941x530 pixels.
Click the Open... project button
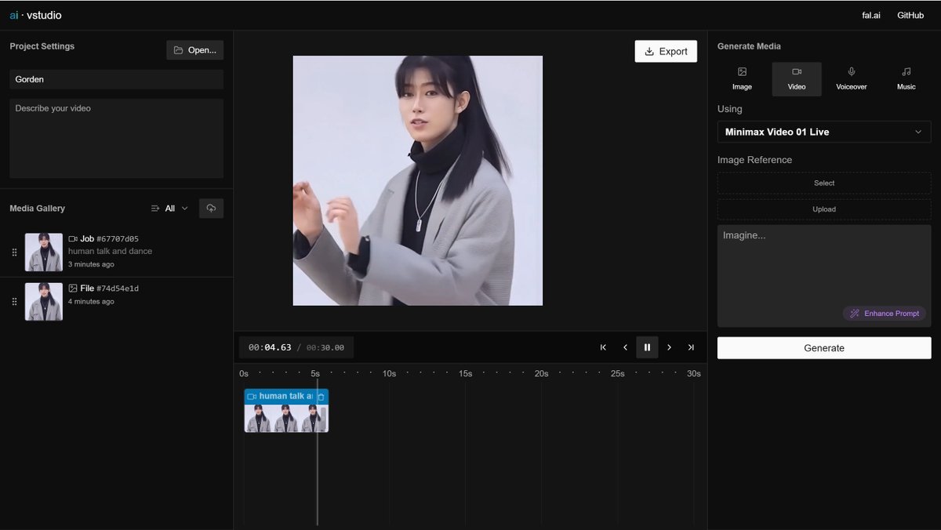pos(194,50)
